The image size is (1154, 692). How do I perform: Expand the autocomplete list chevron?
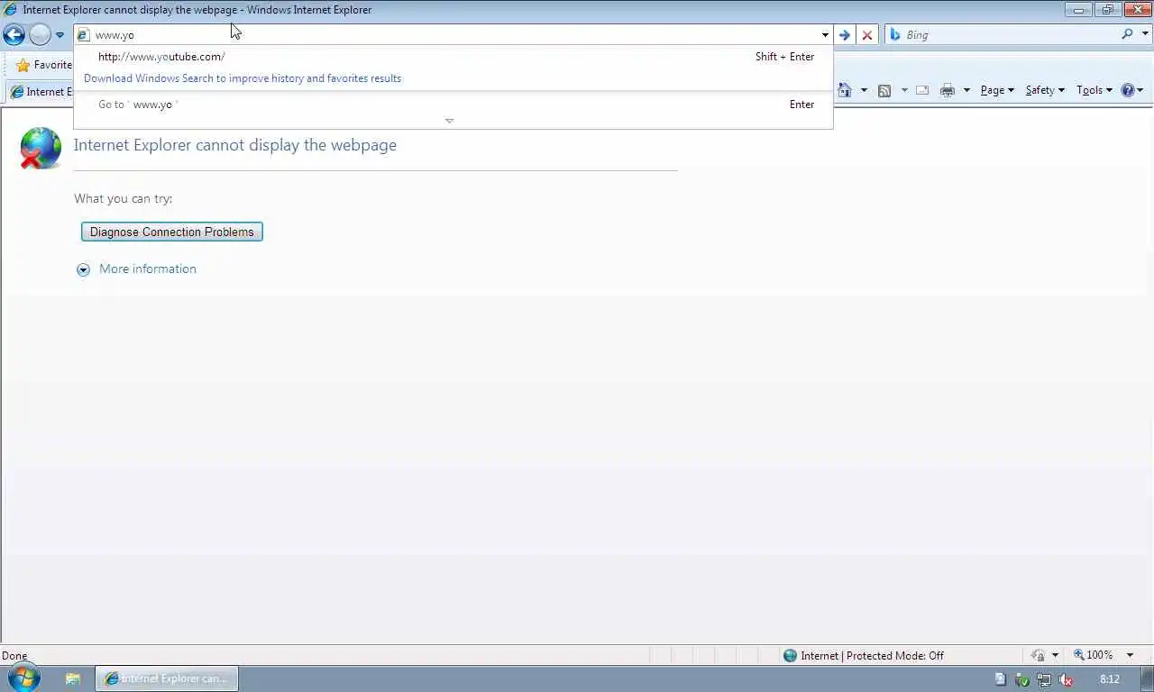(x=449, y=121)
